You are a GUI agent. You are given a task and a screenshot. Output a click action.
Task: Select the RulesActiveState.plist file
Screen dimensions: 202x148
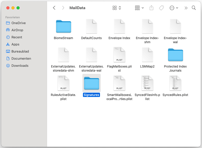pos(63,83)
